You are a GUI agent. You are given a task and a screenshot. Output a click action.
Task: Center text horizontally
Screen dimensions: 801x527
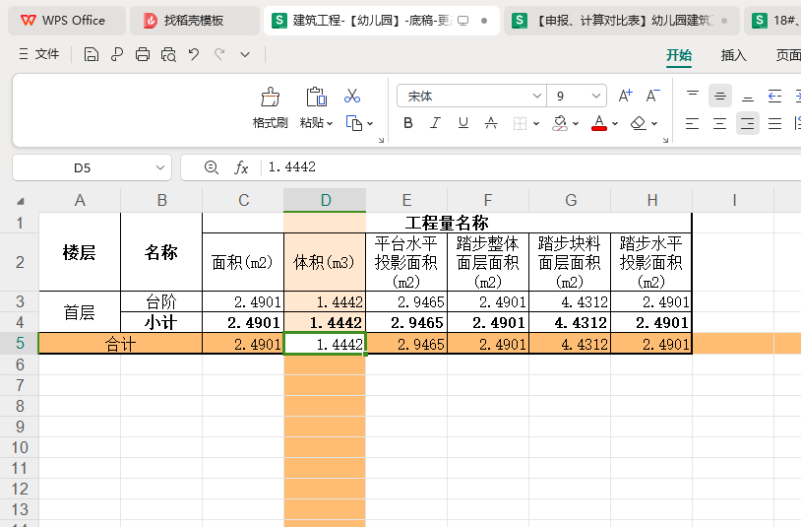coord(719,123)
